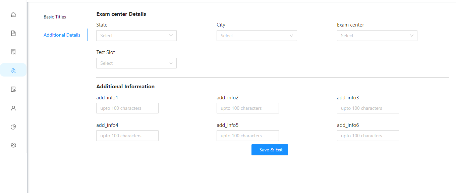Open the home icon in the sidebar
The image size is (456, 193).
(x=13, y=14)
